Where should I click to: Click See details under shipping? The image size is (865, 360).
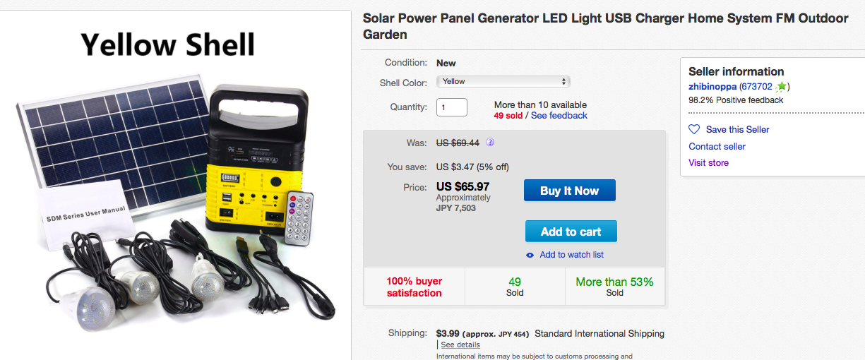(460, 345)
